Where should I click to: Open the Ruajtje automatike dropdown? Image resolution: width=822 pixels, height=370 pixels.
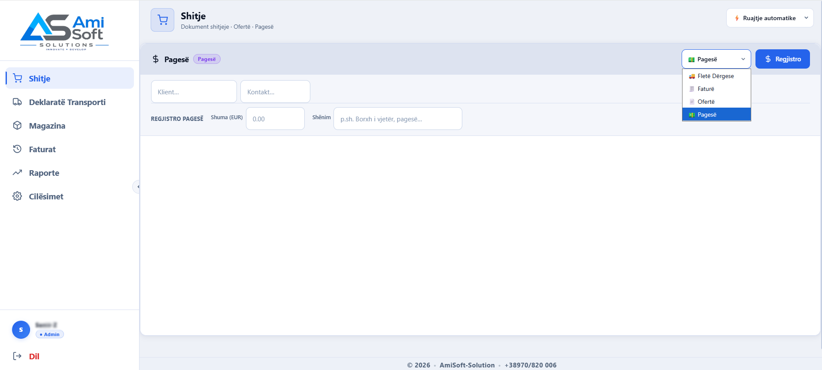770,18
